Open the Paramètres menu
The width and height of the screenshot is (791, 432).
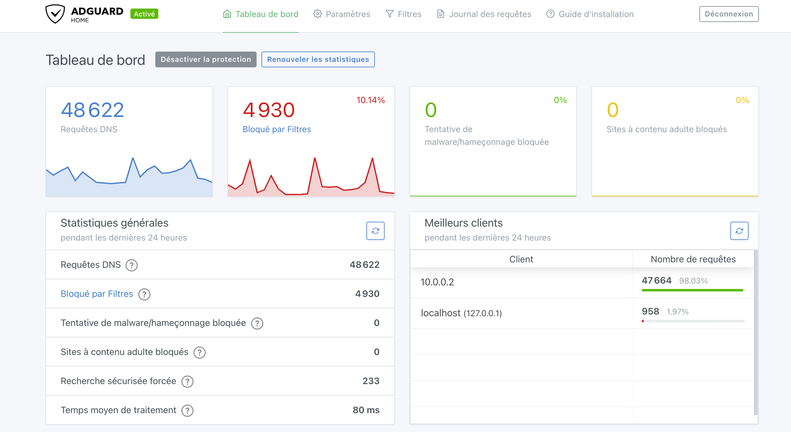point(342,14)
